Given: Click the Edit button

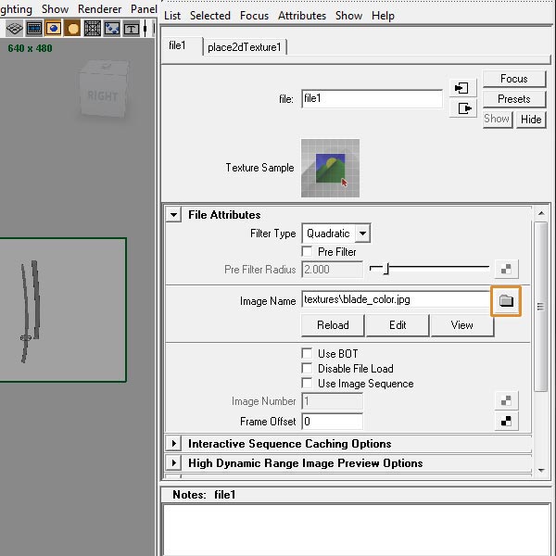Looking at the screenshot, I should pyautogui.click(x=398, y=325).
